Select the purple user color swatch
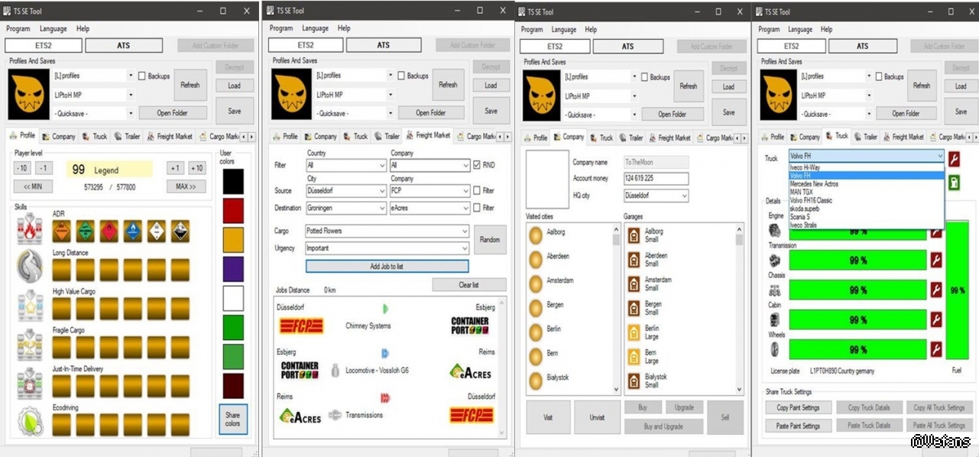This screenshot has width=979, height=457. (232, 269)
